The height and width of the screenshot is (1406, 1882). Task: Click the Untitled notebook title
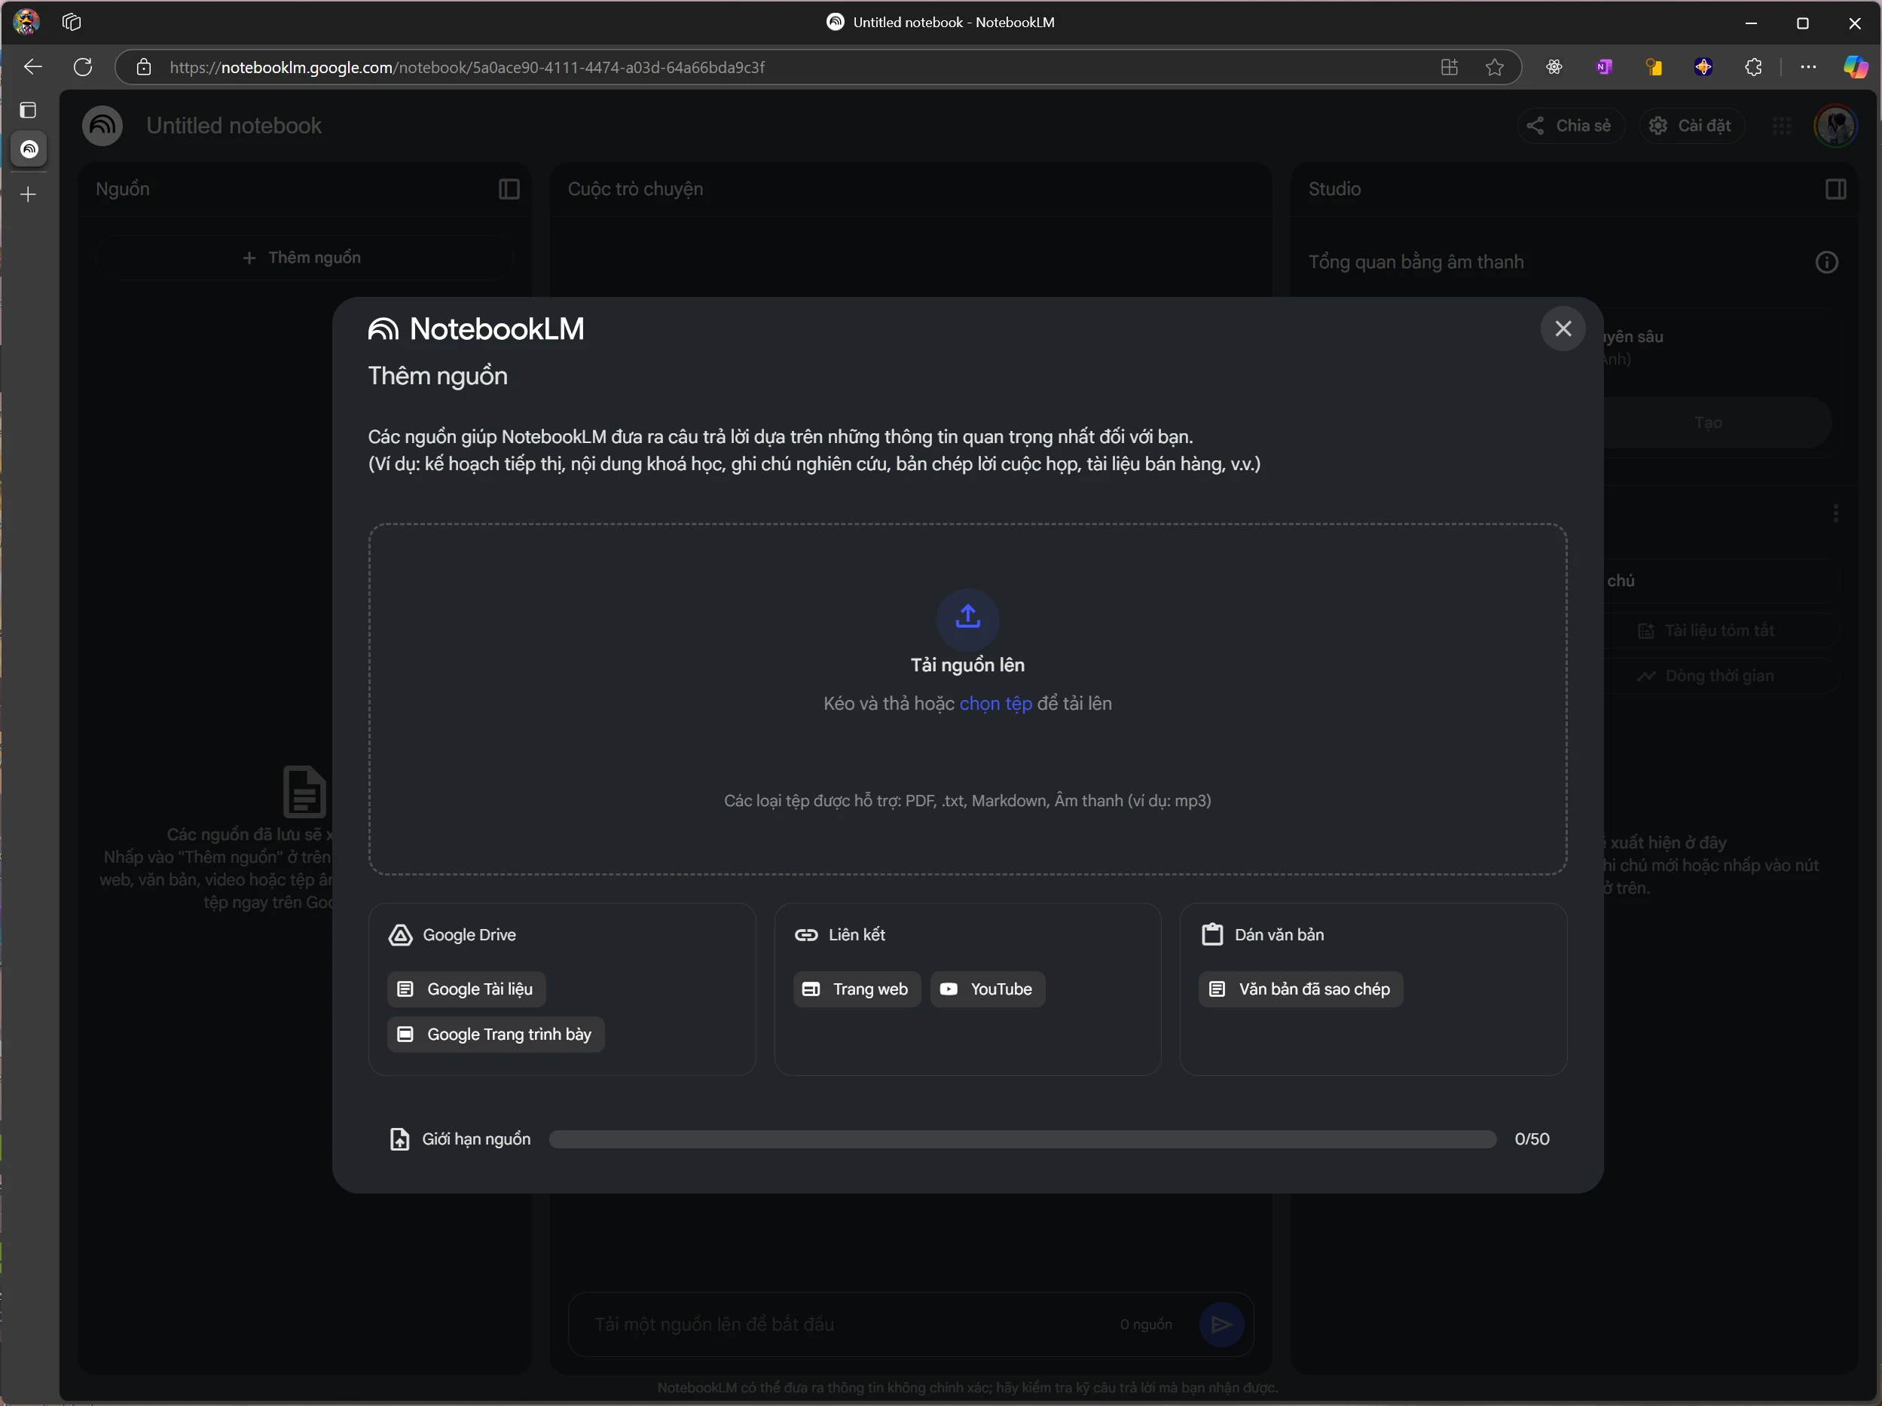(234, 126)
